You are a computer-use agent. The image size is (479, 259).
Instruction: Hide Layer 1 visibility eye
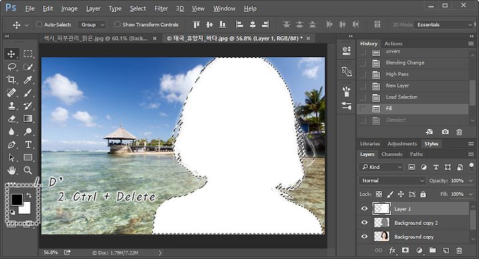point(364,208)
